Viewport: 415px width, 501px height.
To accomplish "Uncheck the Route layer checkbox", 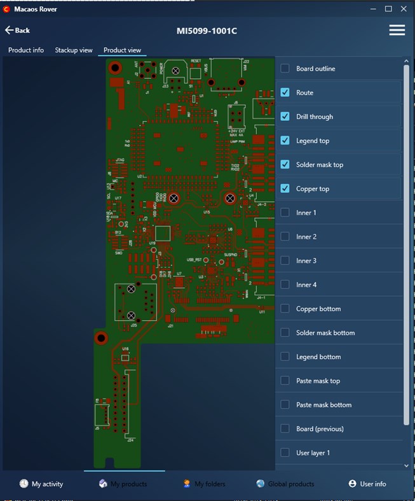I will (x=285, y=92).
